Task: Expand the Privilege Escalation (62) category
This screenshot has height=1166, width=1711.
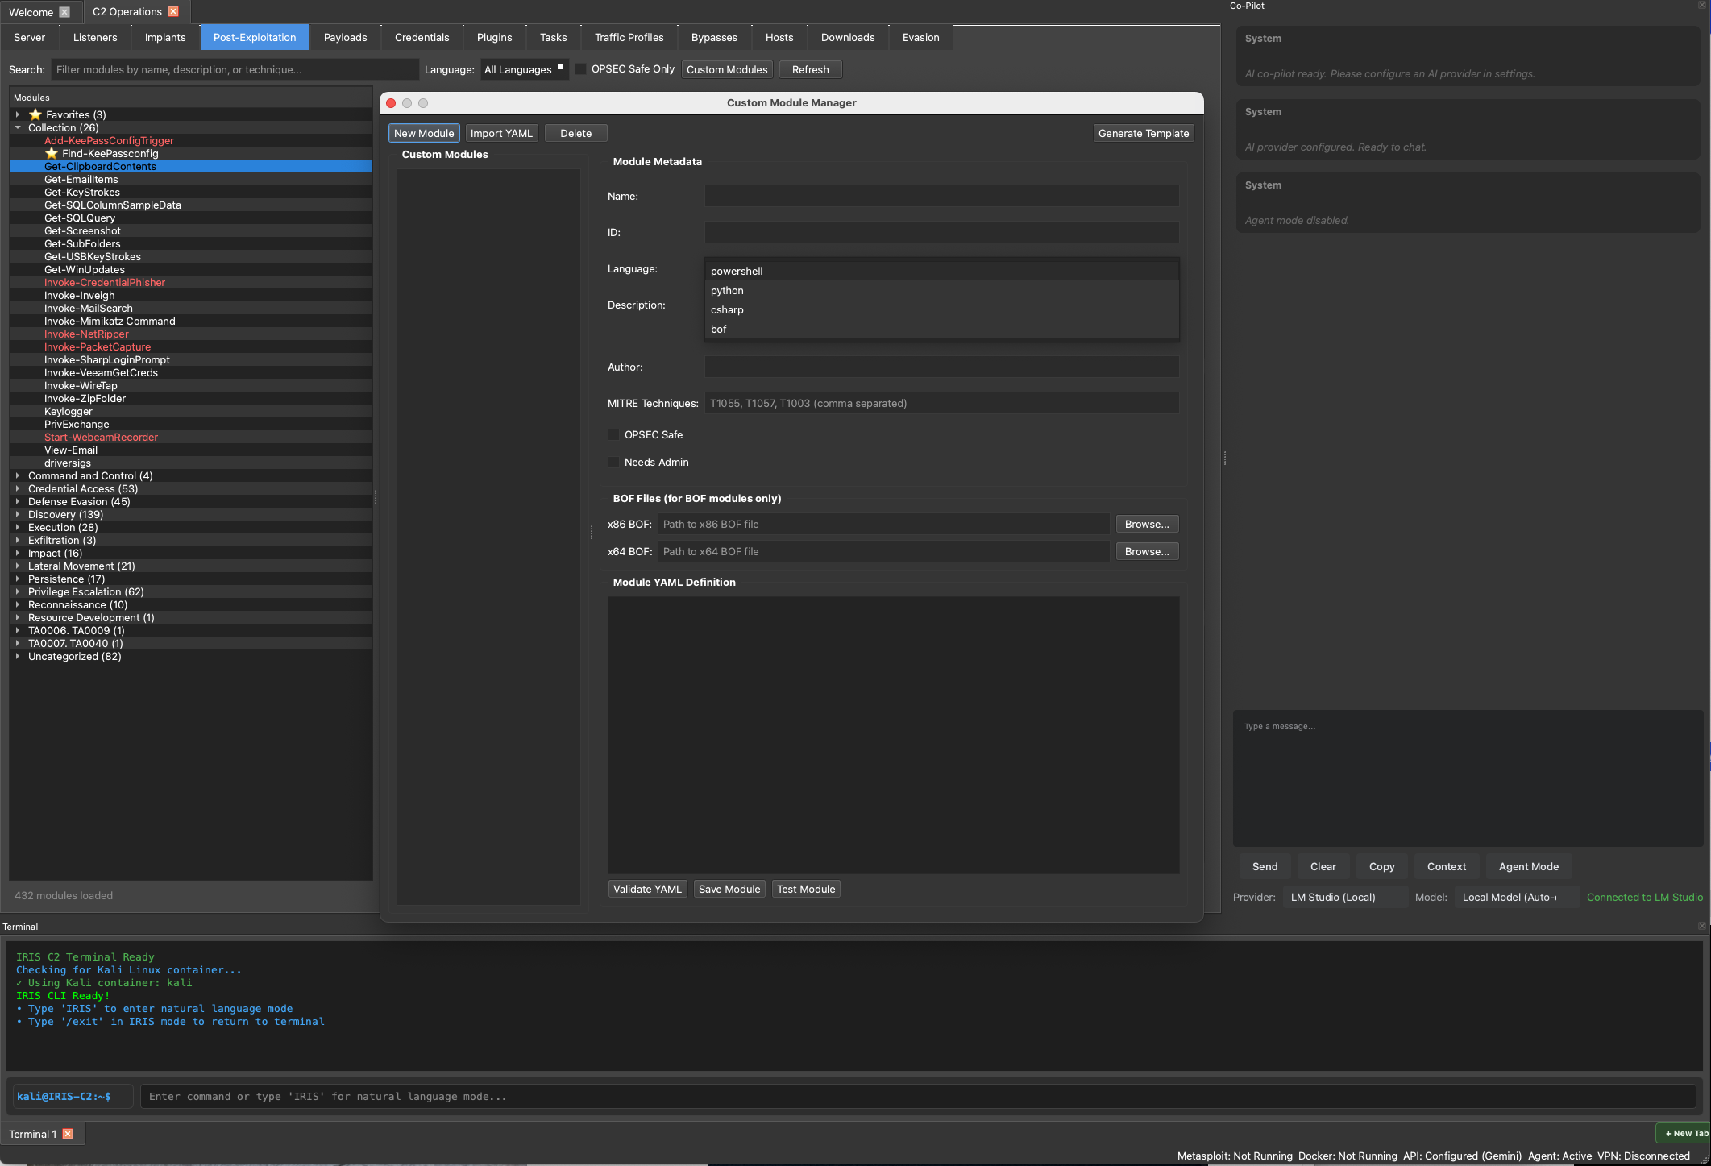Action: coord(18,591)
